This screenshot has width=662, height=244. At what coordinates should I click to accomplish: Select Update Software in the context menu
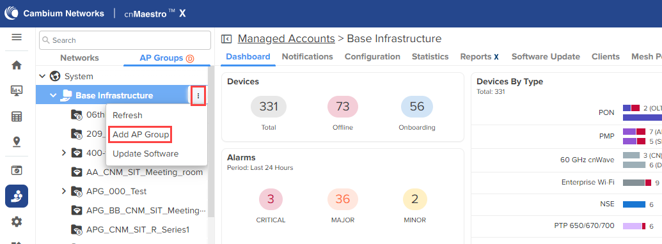(x=145, y=154)
